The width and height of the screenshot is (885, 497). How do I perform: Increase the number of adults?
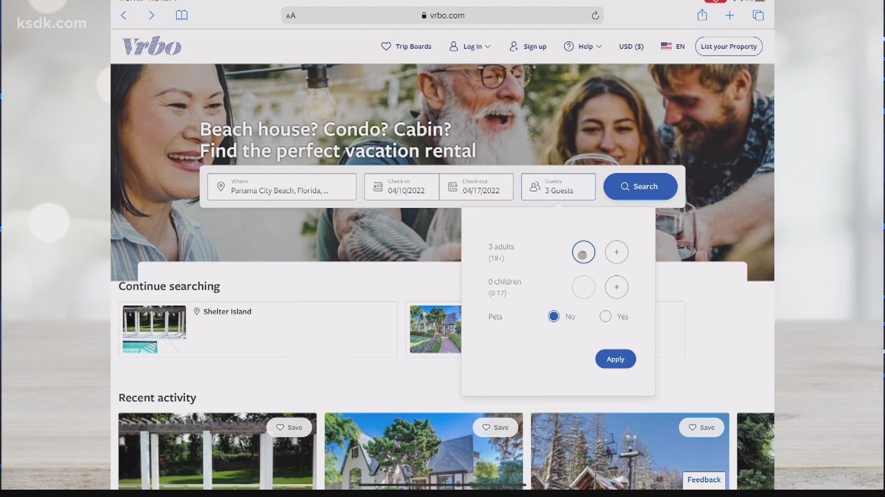pos(617,252)
